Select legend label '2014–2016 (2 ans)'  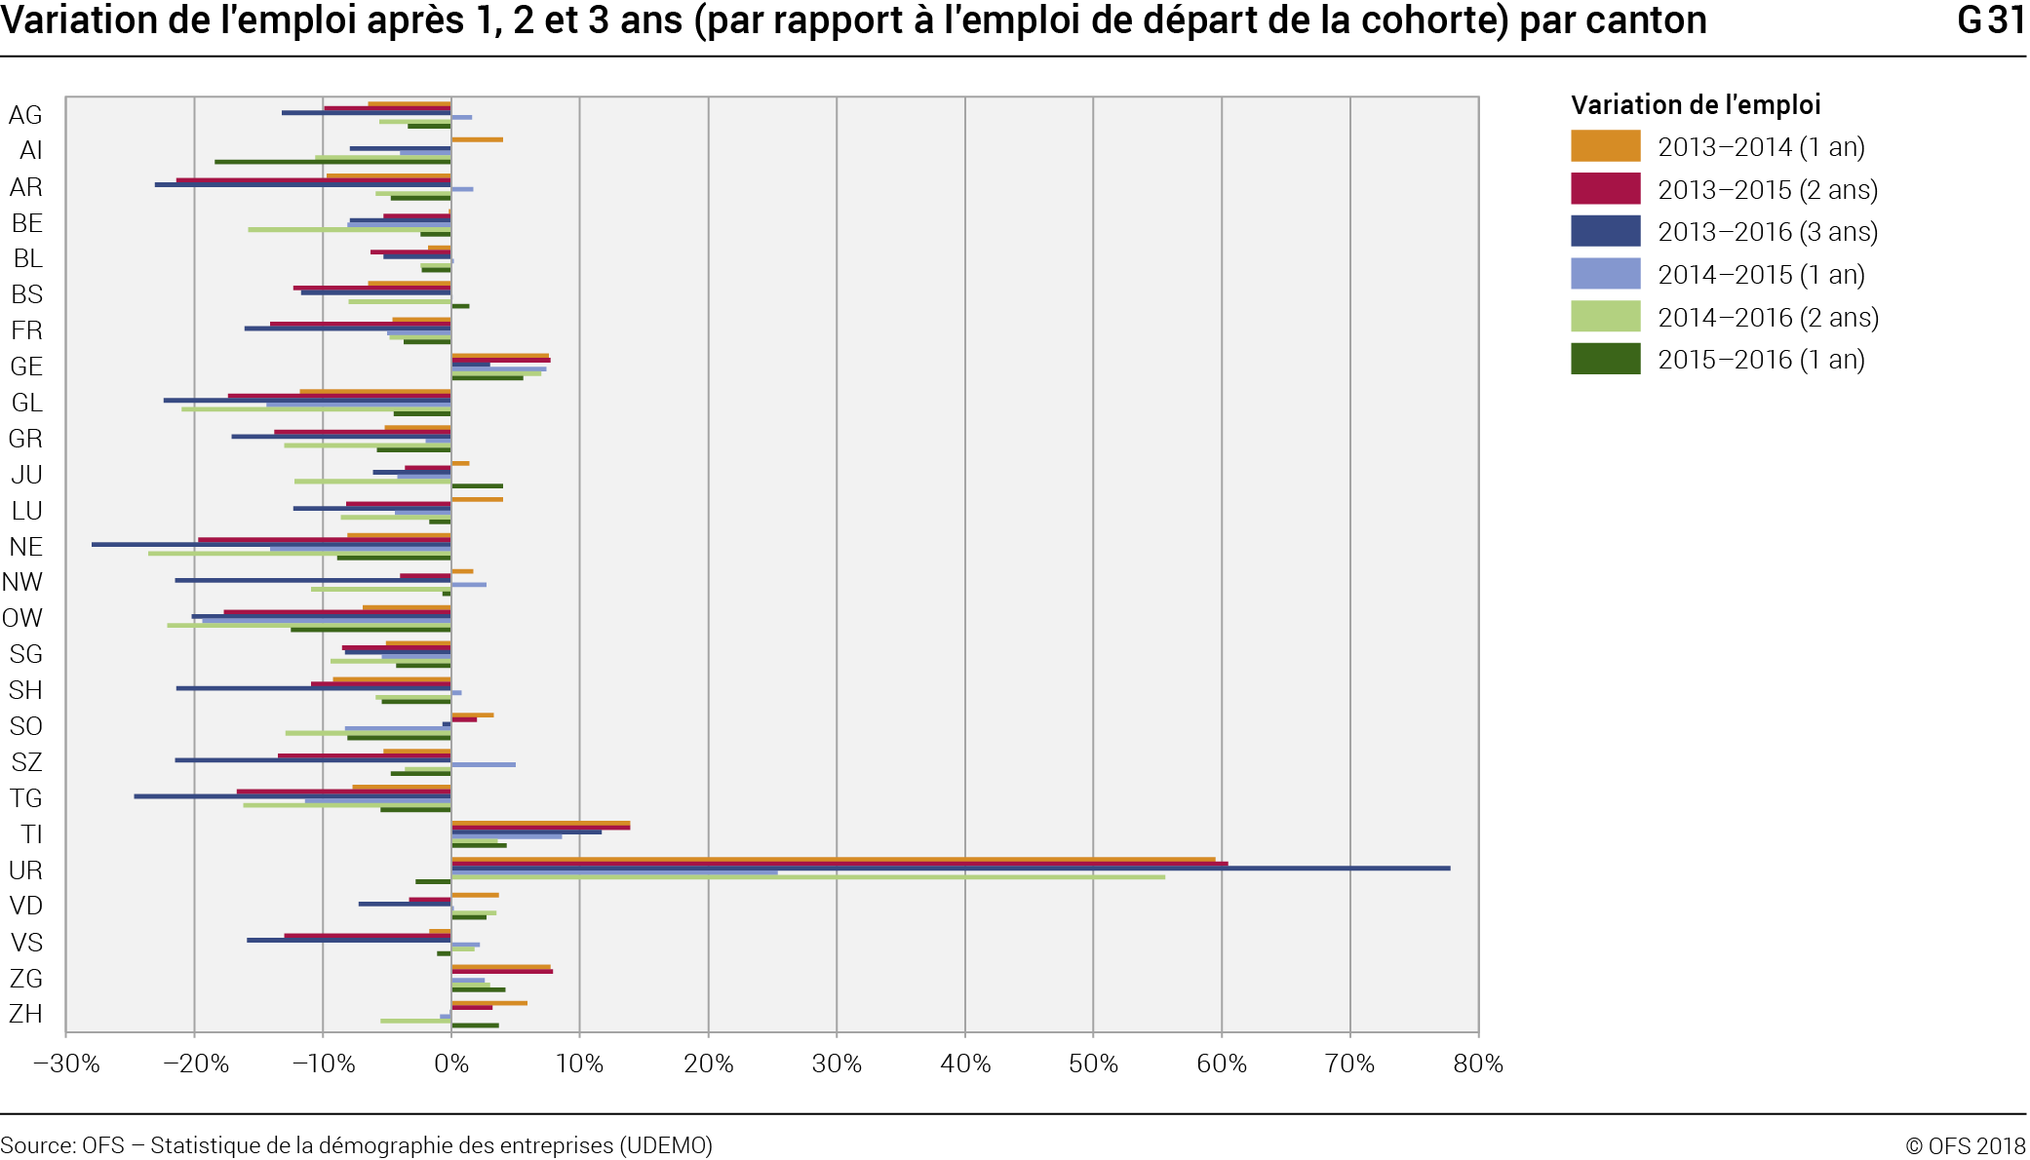click(x=1768, y=318)
